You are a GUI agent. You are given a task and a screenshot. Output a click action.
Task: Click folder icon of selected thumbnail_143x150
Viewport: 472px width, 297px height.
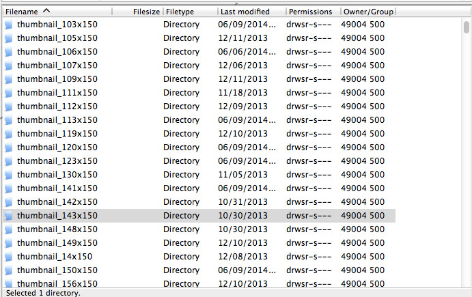(8, 216)
